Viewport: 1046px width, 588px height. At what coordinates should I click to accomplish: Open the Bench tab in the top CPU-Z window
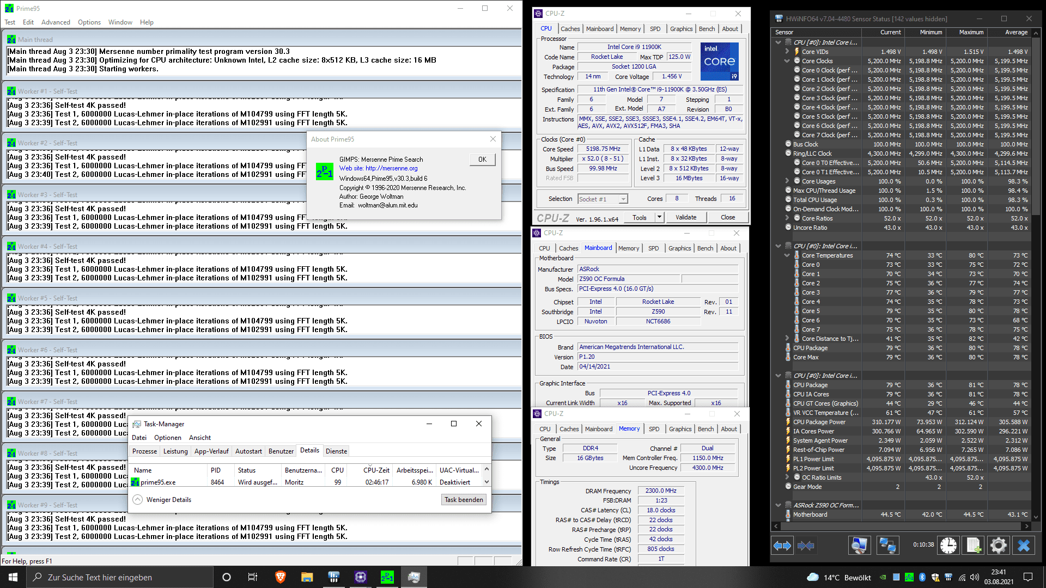(707, 29)
